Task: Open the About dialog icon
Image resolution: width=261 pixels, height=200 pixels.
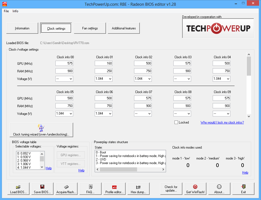Action: pos(219,187)
